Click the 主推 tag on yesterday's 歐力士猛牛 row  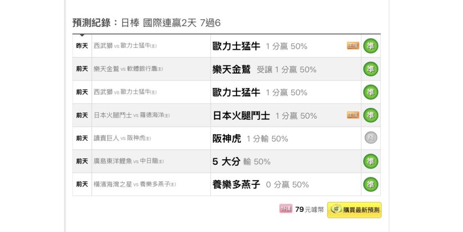353,46
